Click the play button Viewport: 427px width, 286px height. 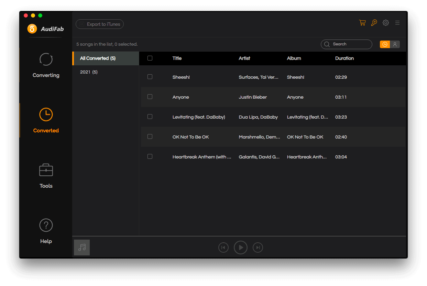241,247
